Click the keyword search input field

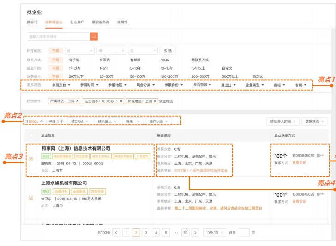click(58, 36)
